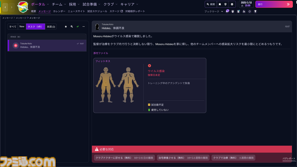Click the shield icon beside the bookmark flag

point(226,4)
